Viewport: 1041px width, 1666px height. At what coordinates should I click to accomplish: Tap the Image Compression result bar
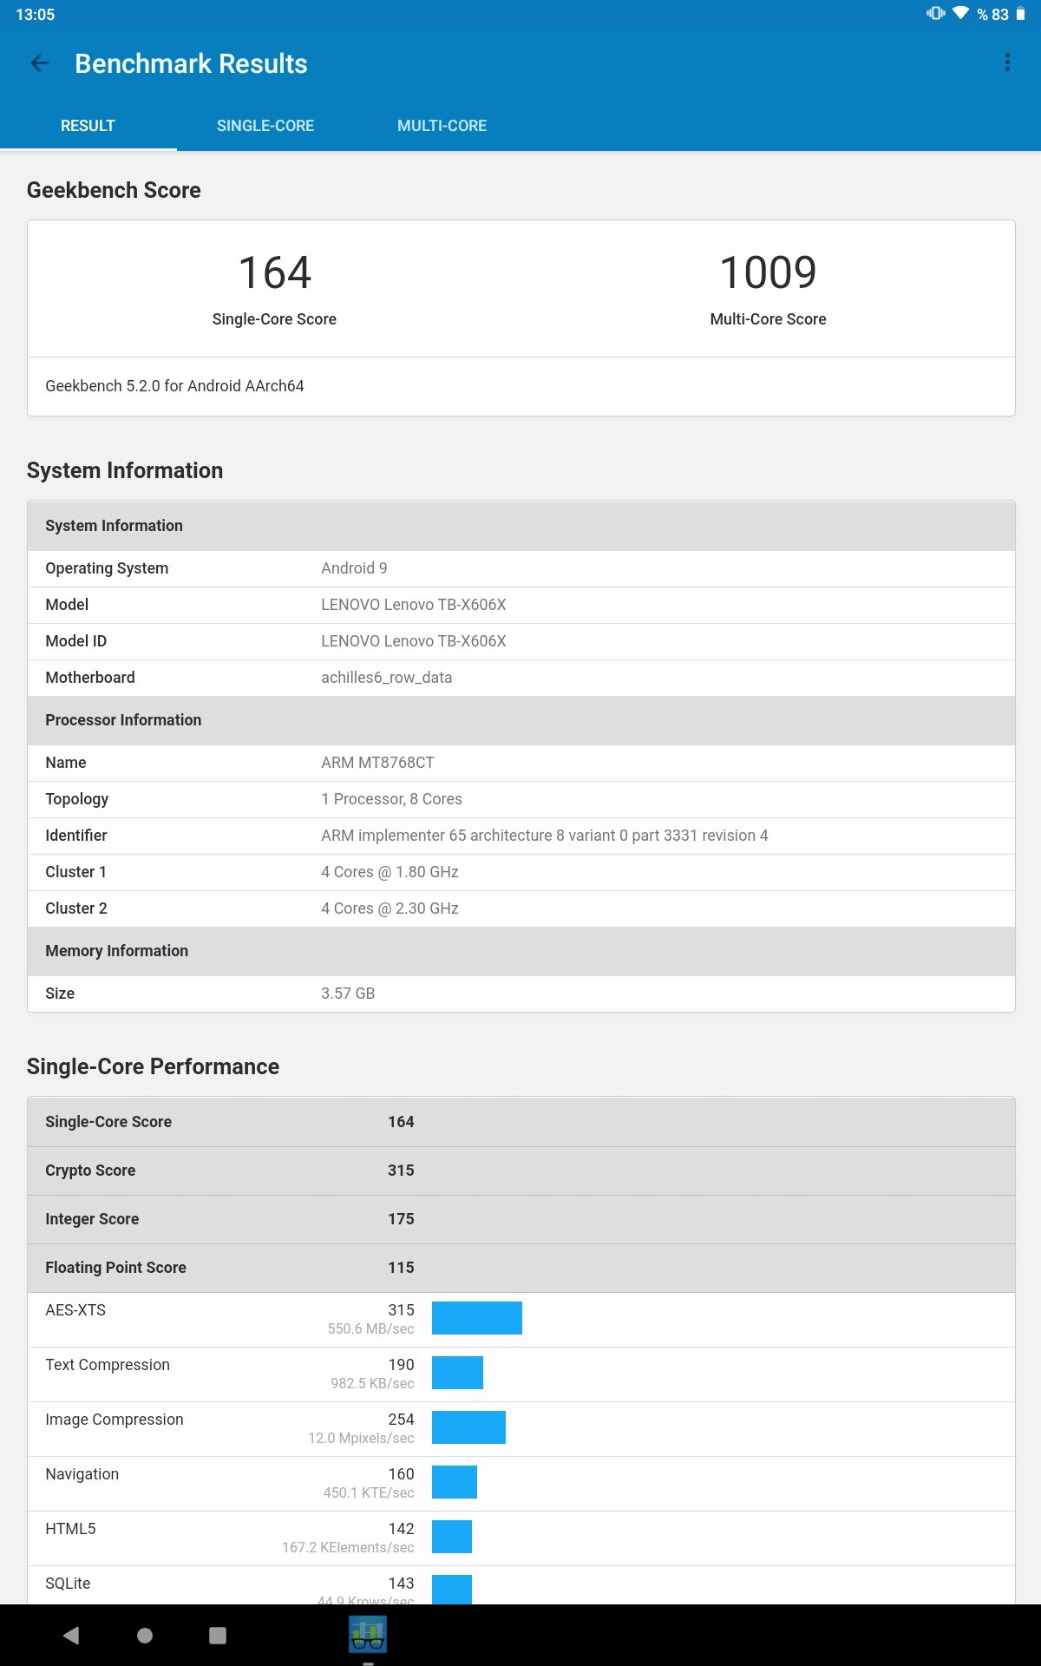click(468, 1427)
